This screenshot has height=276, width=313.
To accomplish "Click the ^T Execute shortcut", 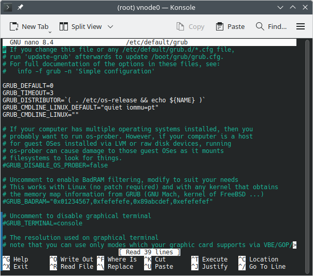I will 209,259.
